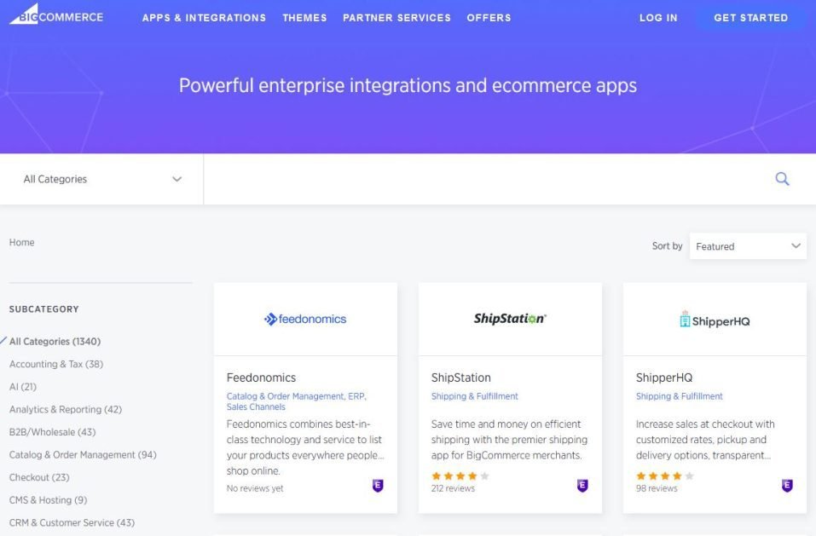Click the Home breadcrumb link
The height and width of the screenshot is (536, 816).
22,242
